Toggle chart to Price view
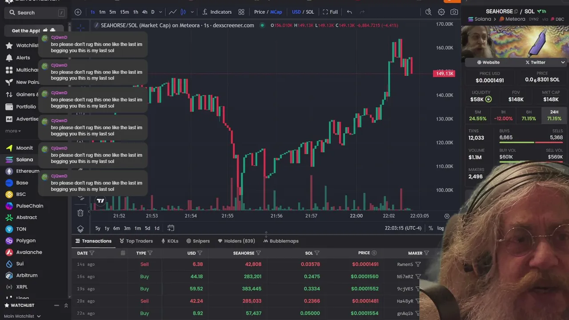 pos(260,12)
